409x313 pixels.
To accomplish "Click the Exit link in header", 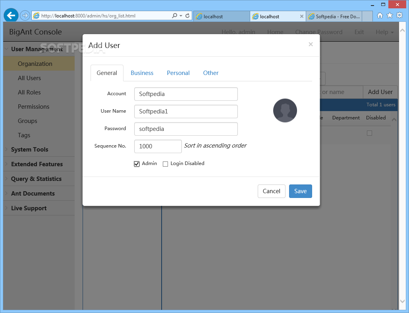I will tap(359, 32).
